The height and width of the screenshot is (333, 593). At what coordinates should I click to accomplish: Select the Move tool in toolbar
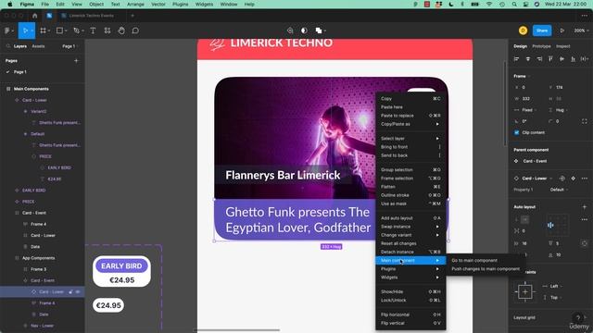point(25,31)
